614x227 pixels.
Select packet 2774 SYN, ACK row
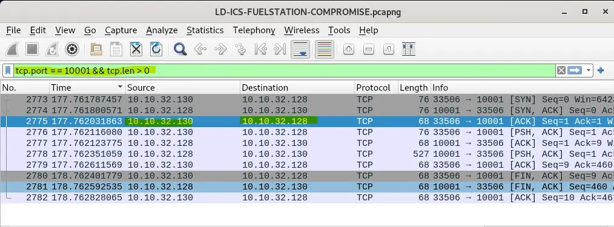tap(307, 110)
